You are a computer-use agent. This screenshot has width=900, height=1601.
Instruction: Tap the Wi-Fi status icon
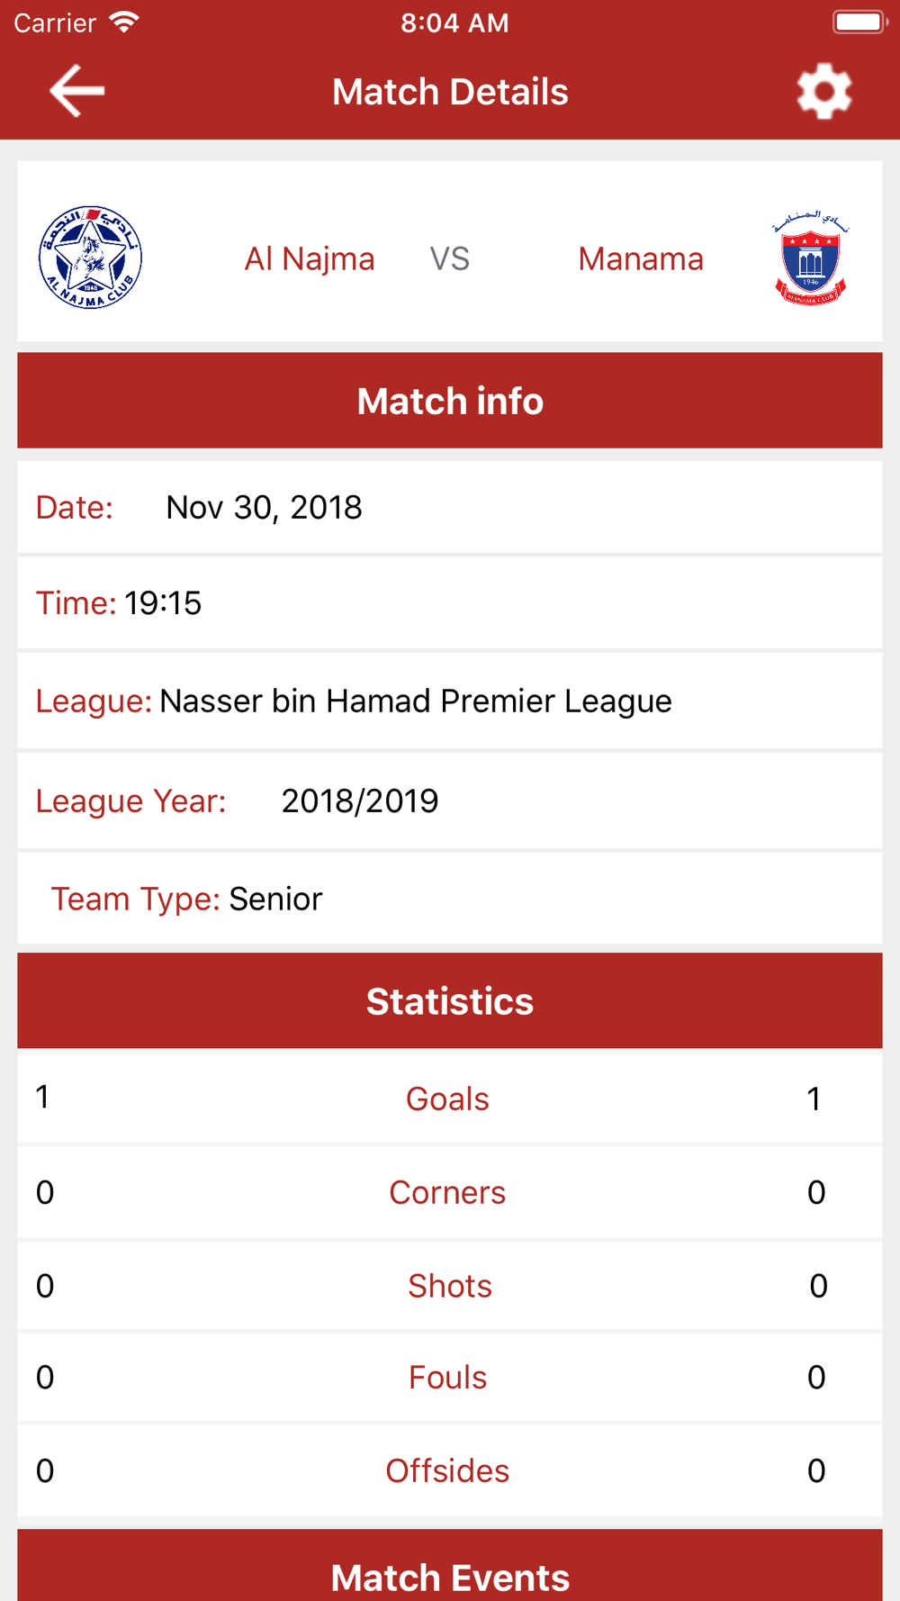124,23
